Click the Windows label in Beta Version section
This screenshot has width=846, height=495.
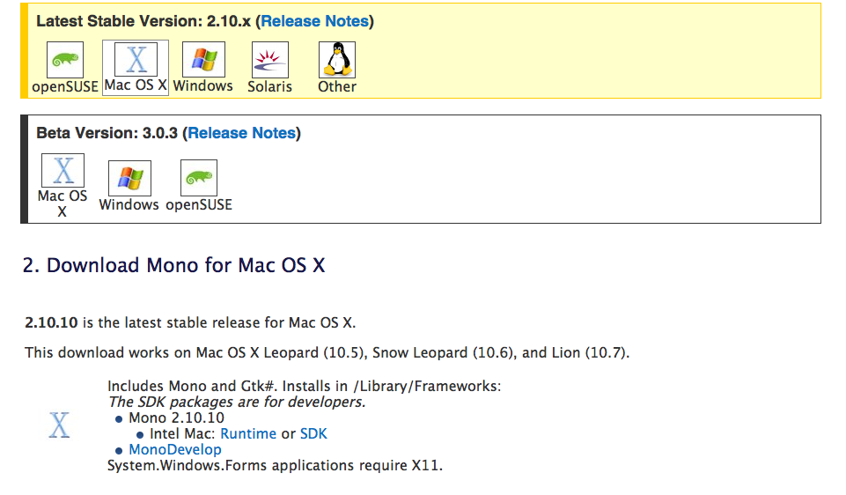(129, 204)
